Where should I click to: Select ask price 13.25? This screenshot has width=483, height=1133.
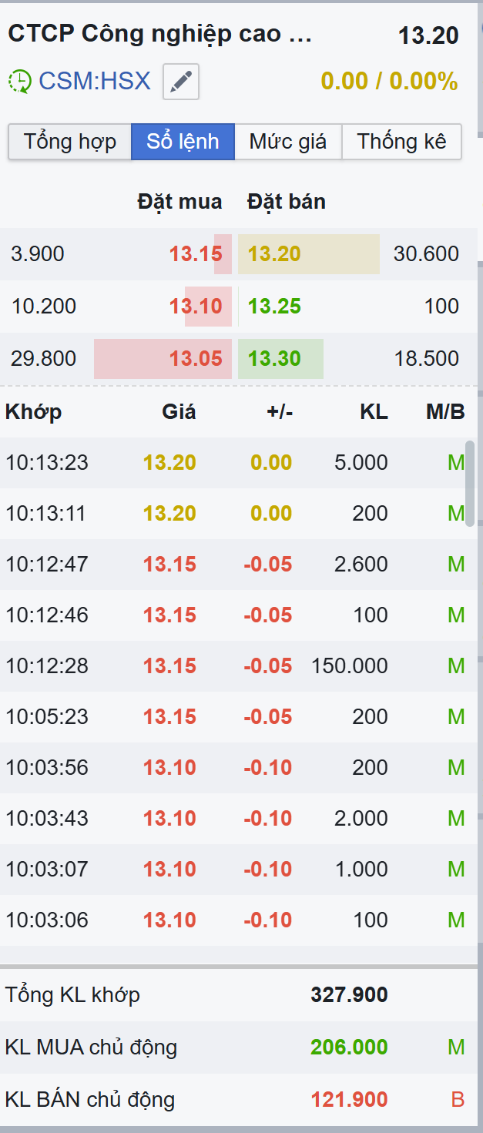tap(274, 307)
